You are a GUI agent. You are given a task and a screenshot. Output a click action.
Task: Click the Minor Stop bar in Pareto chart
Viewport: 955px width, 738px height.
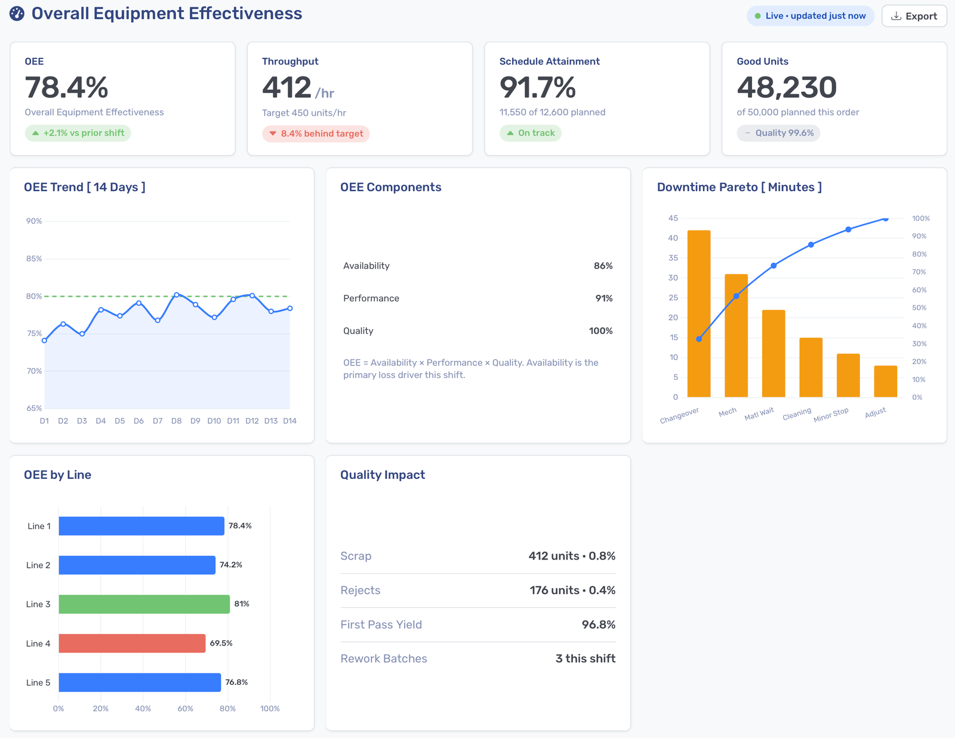coord(848,376)
